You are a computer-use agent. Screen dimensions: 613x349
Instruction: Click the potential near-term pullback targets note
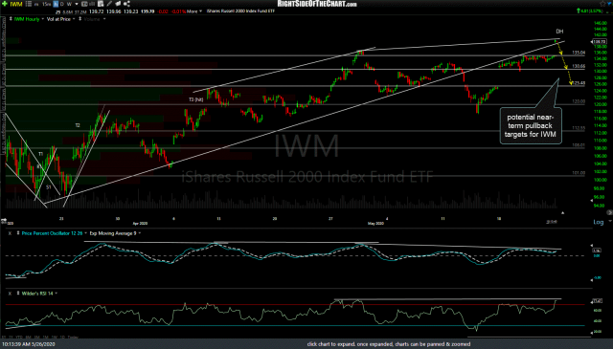530,125
